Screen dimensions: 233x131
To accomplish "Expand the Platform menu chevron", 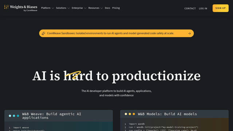I will click(x=53, y=8).
